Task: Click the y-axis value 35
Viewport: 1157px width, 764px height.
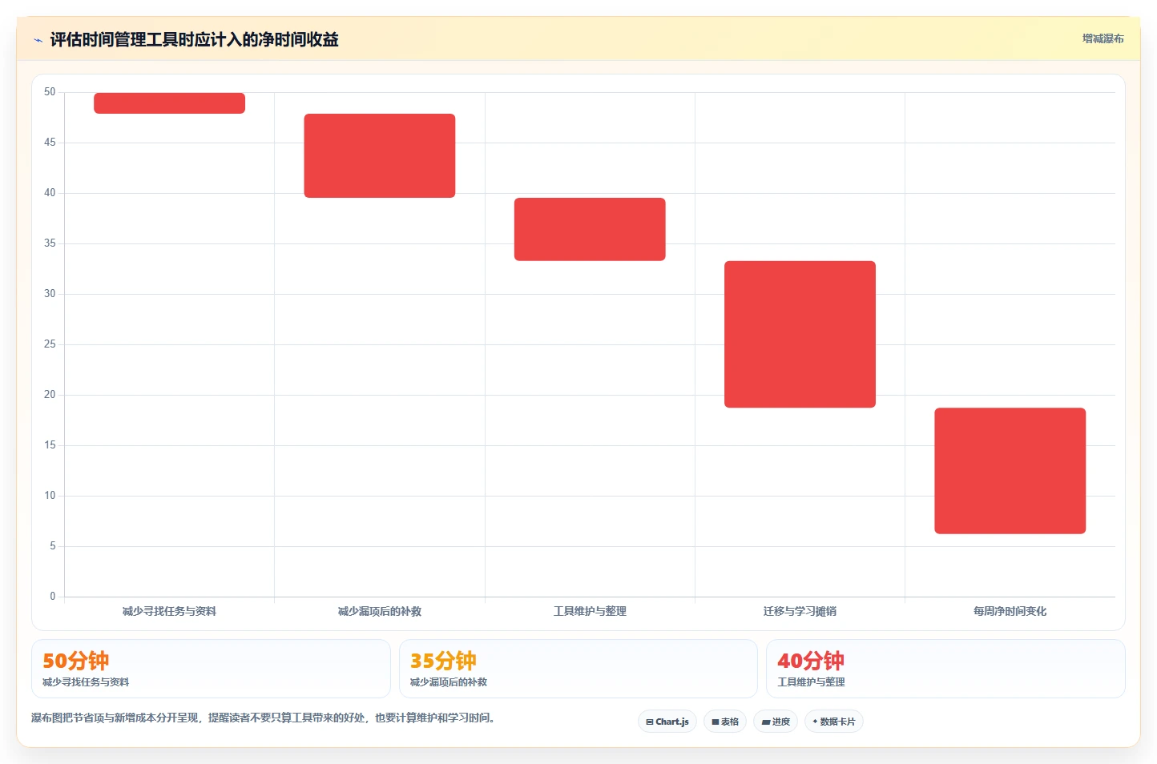Action: pyautogui.click(x=50, y=243)
